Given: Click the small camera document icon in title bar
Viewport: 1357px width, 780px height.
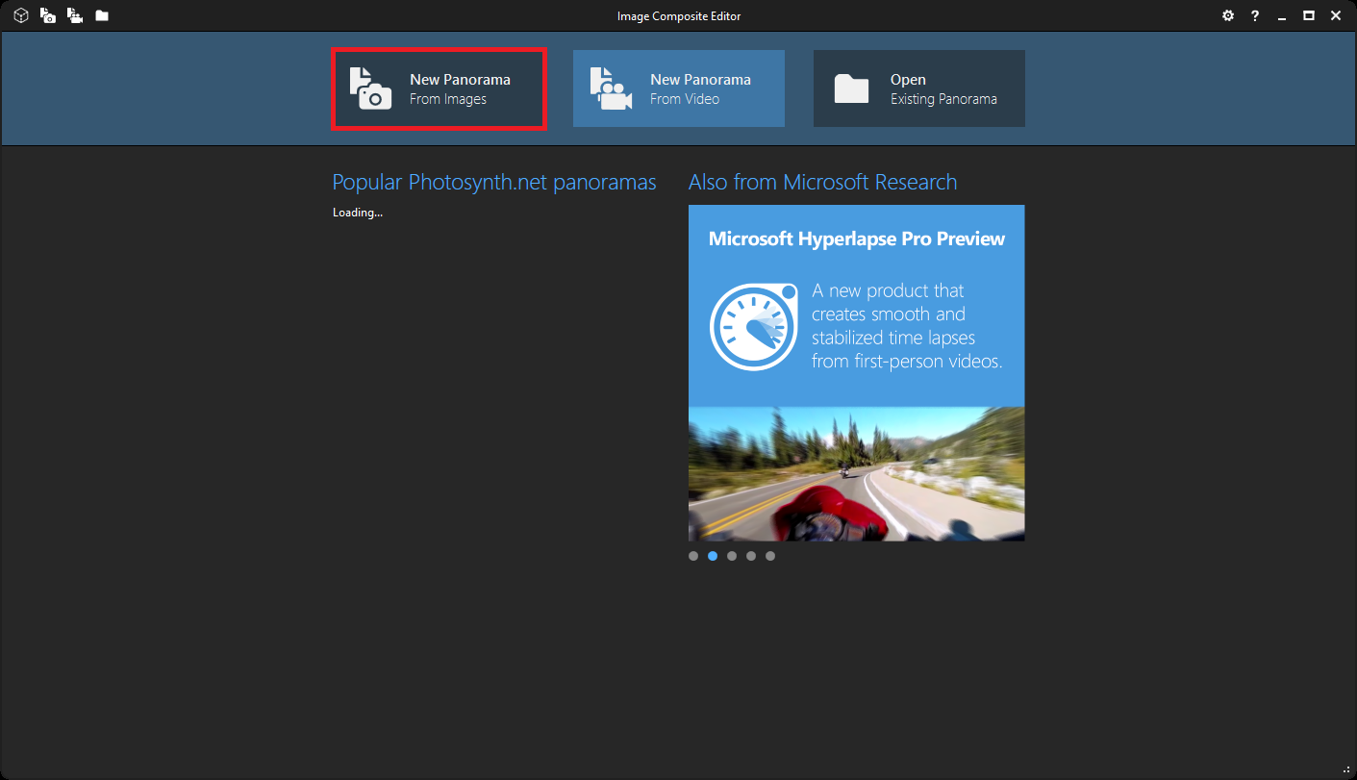Looking at the screenshot, I should [x=48, y=15].
